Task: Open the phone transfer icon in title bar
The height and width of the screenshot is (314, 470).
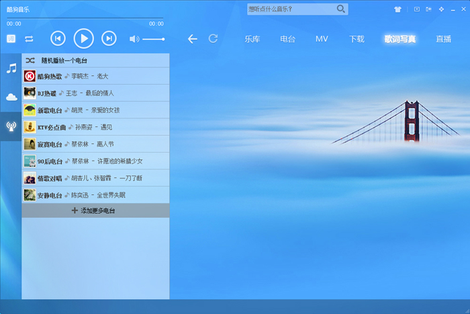Action: 428,9
